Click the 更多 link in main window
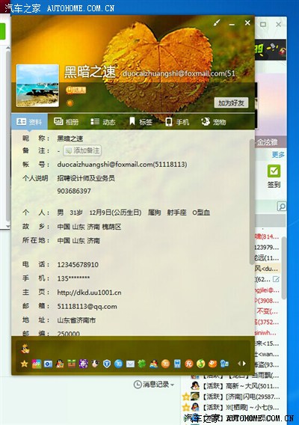Image resolution: width=299 pixels, height=425 pixels. (x=278, y=154)
